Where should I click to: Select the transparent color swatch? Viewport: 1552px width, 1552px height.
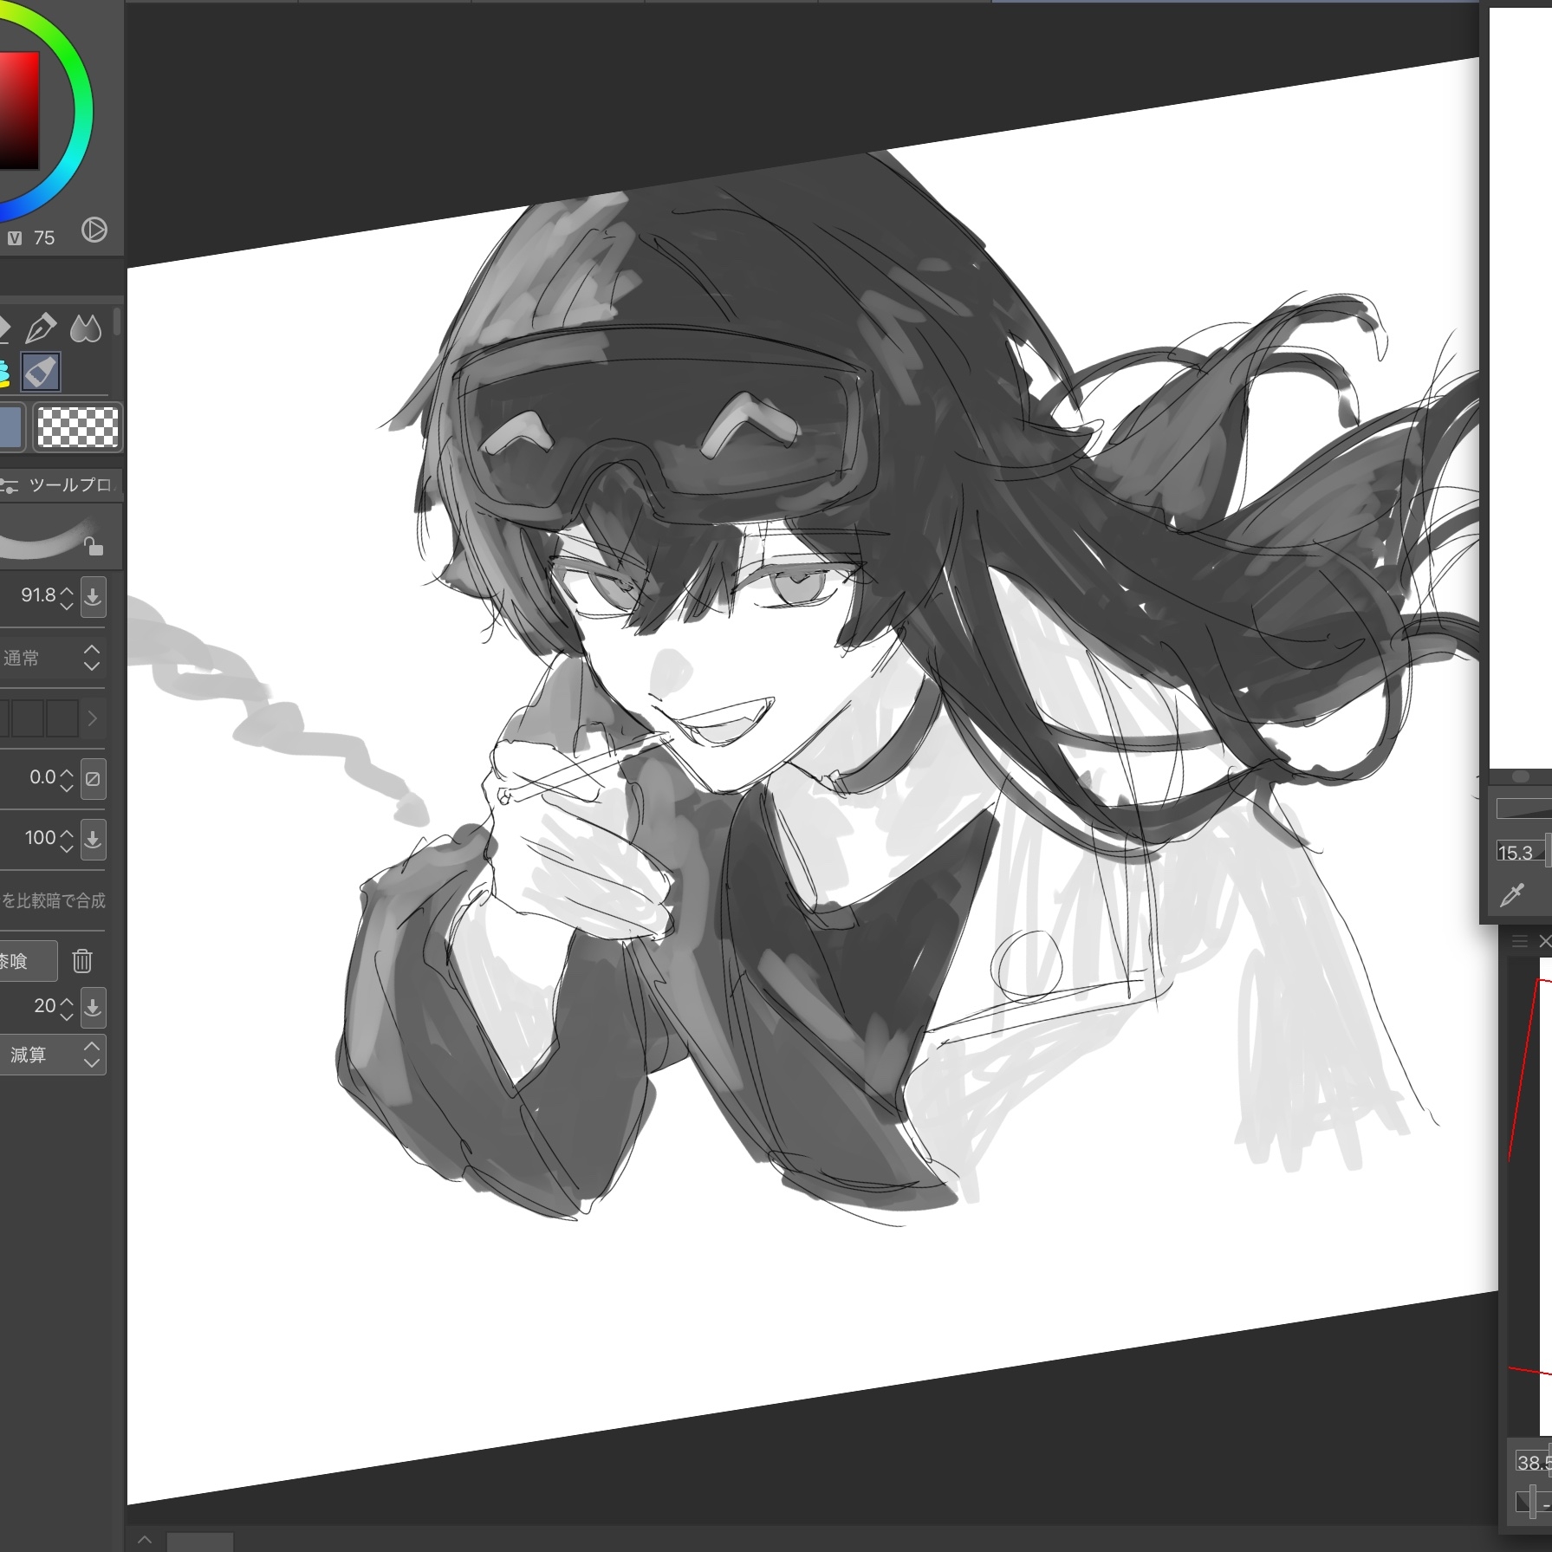tap(78, 427)
